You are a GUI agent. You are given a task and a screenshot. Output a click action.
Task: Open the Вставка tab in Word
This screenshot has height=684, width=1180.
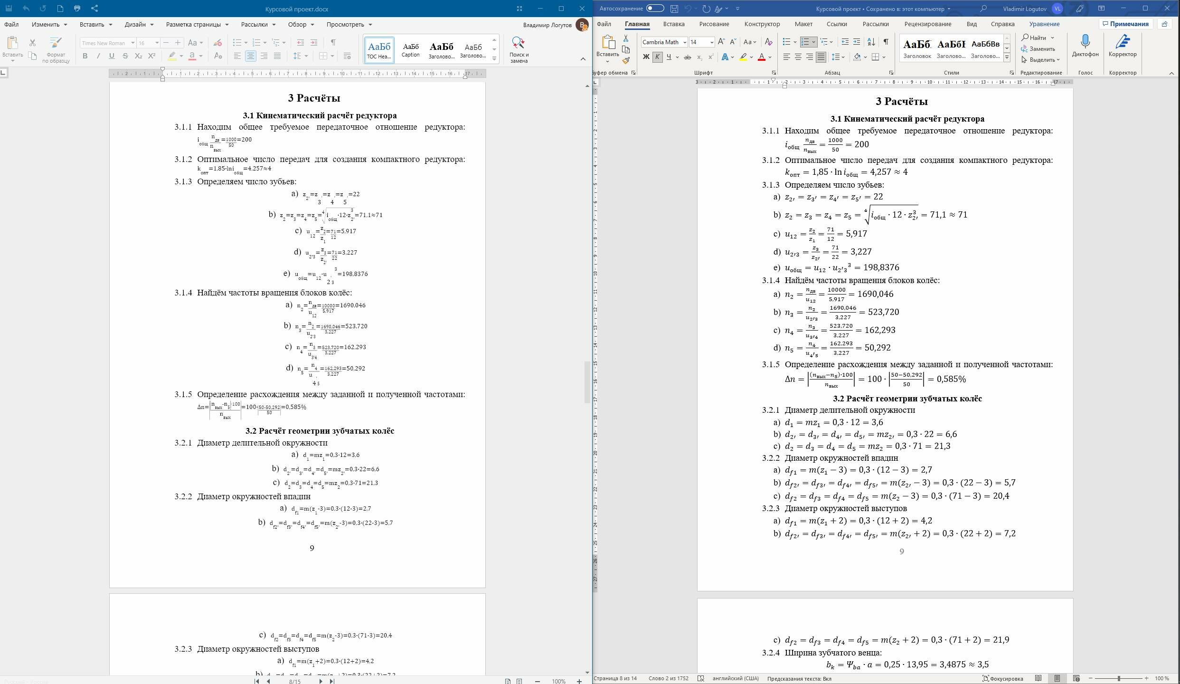674,24
